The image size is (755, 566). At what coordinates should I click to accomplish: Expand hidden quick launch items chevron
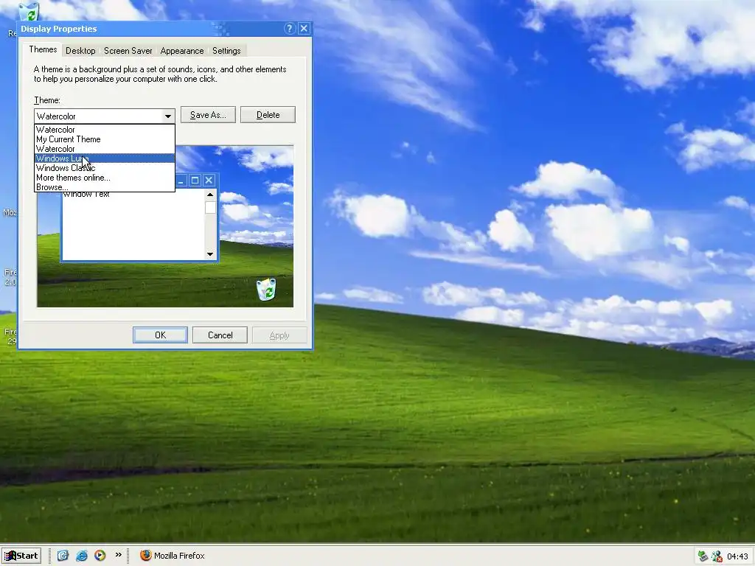pos(118,555)
